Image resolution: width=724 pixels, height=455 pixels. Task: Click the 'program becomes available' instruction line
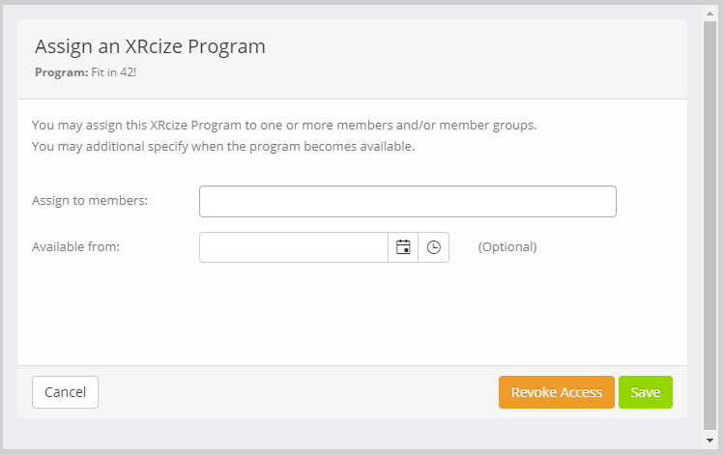(x=223, y=146)
